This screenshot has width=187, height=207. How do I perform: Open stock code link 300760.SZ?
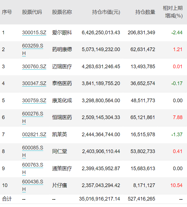[x=34, y=67]
